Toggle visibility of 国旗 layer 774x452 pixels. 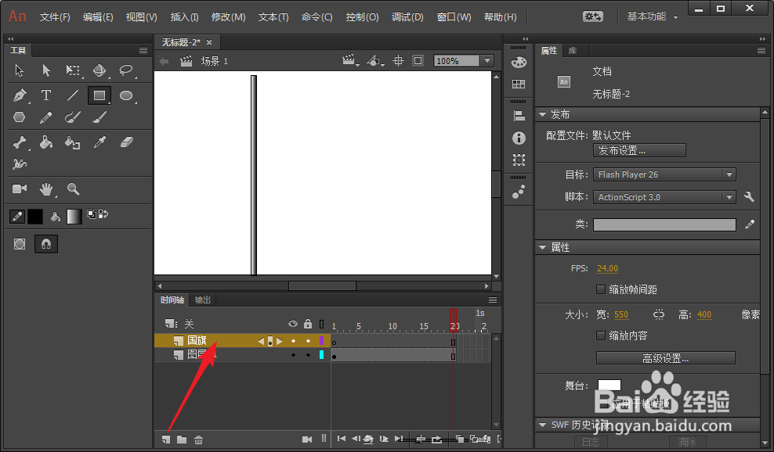coord(293,341)
